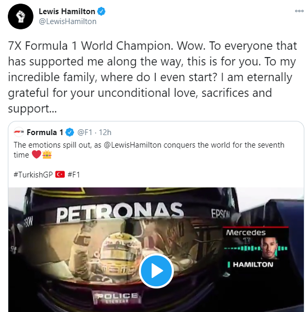Open the @LewisHamilton handle under the name

pos(68,21)
